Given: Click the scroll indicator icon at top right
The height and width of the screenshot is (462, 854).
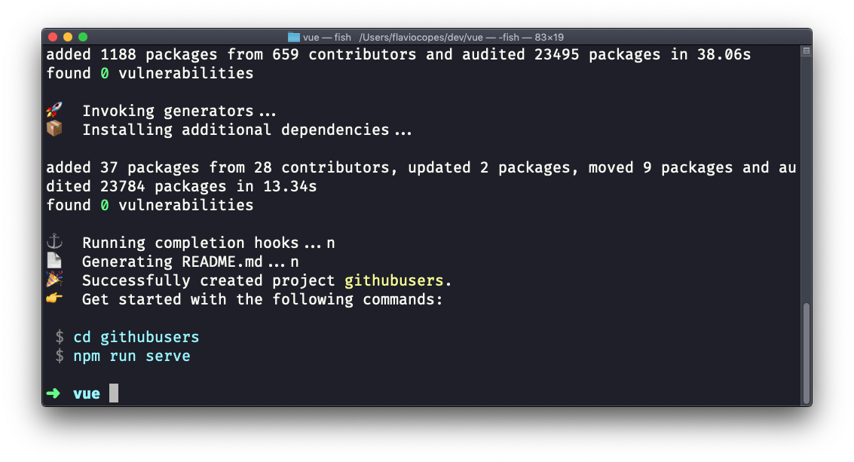Looking at the screenshot, I should click(x=806, y=50).
